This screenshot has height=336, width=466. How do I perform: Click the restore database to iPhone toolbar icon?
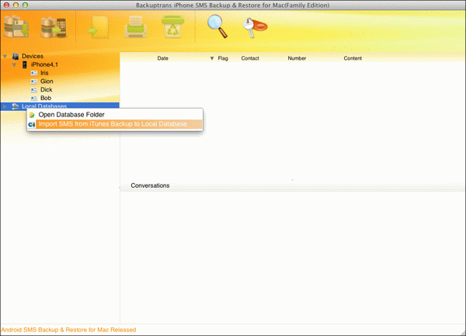coord(54,27)
